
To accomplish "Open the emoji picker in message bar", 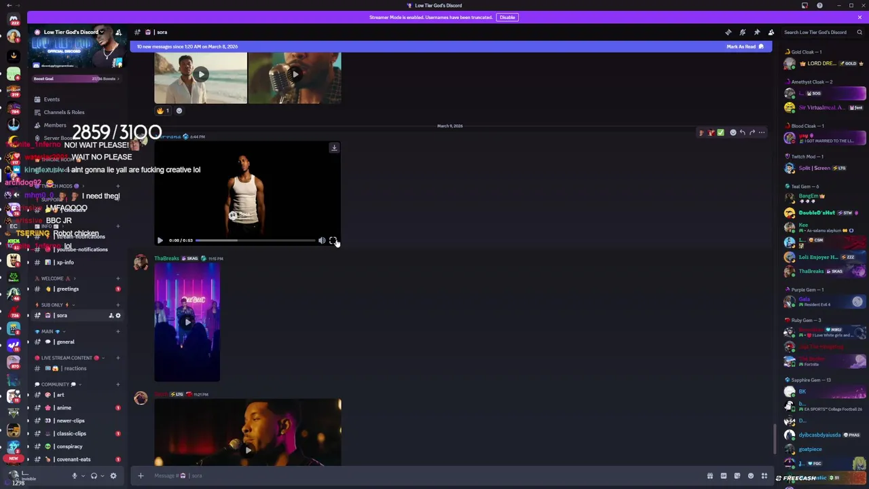I will (x=751, y=476).
